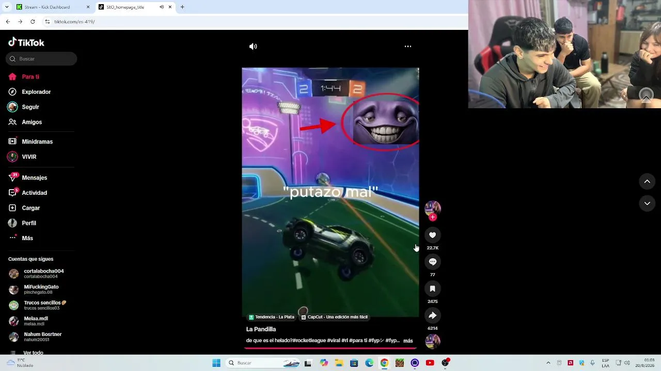661x371 pixels.
Task: Go to the next video
Action: (x=647, y=204)
